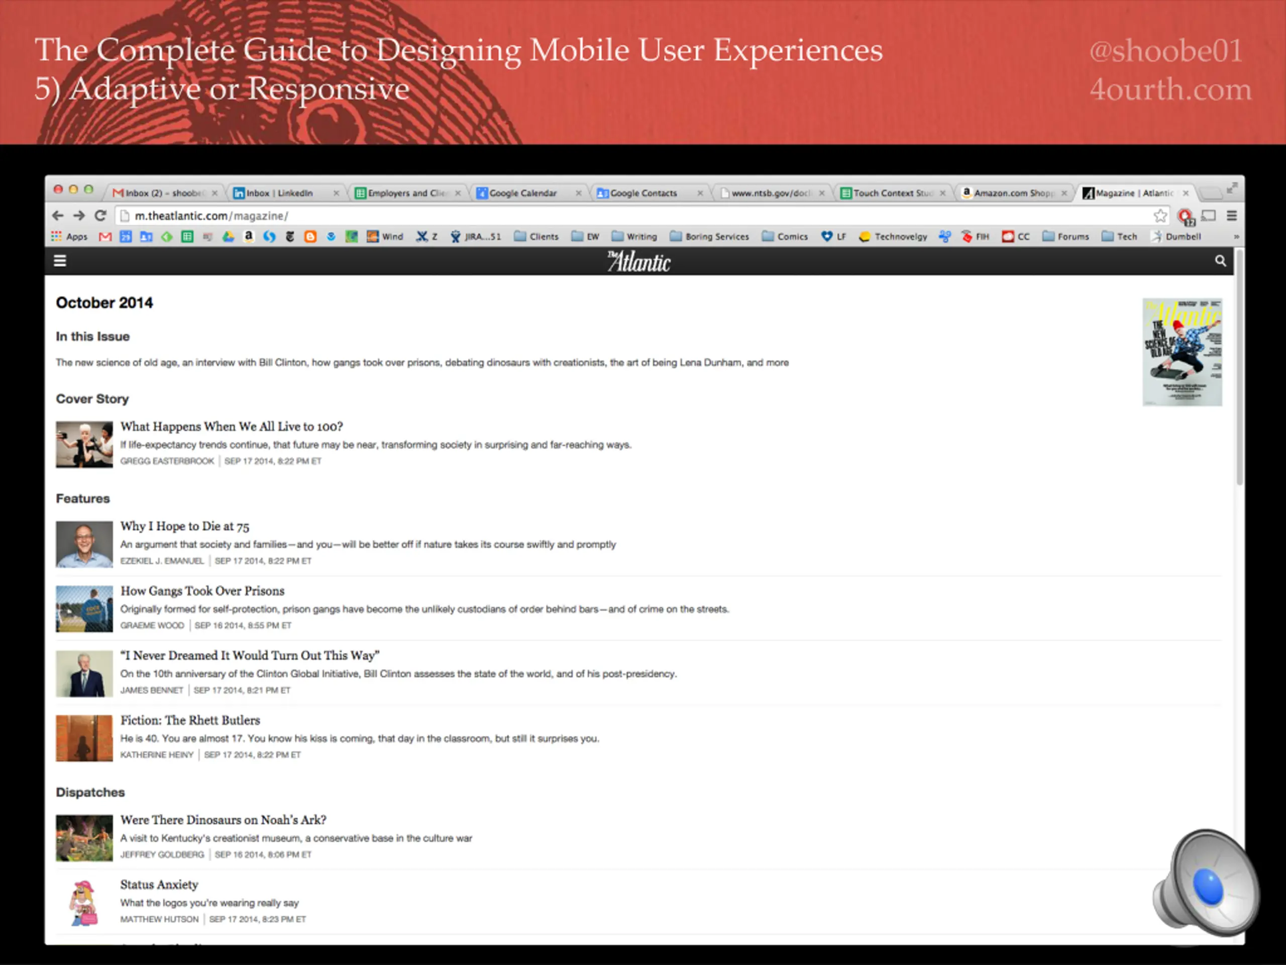The image size is (1286, 965).
Task: Switch to the Employers and Clients tab
Action: (x=407, y=192)
